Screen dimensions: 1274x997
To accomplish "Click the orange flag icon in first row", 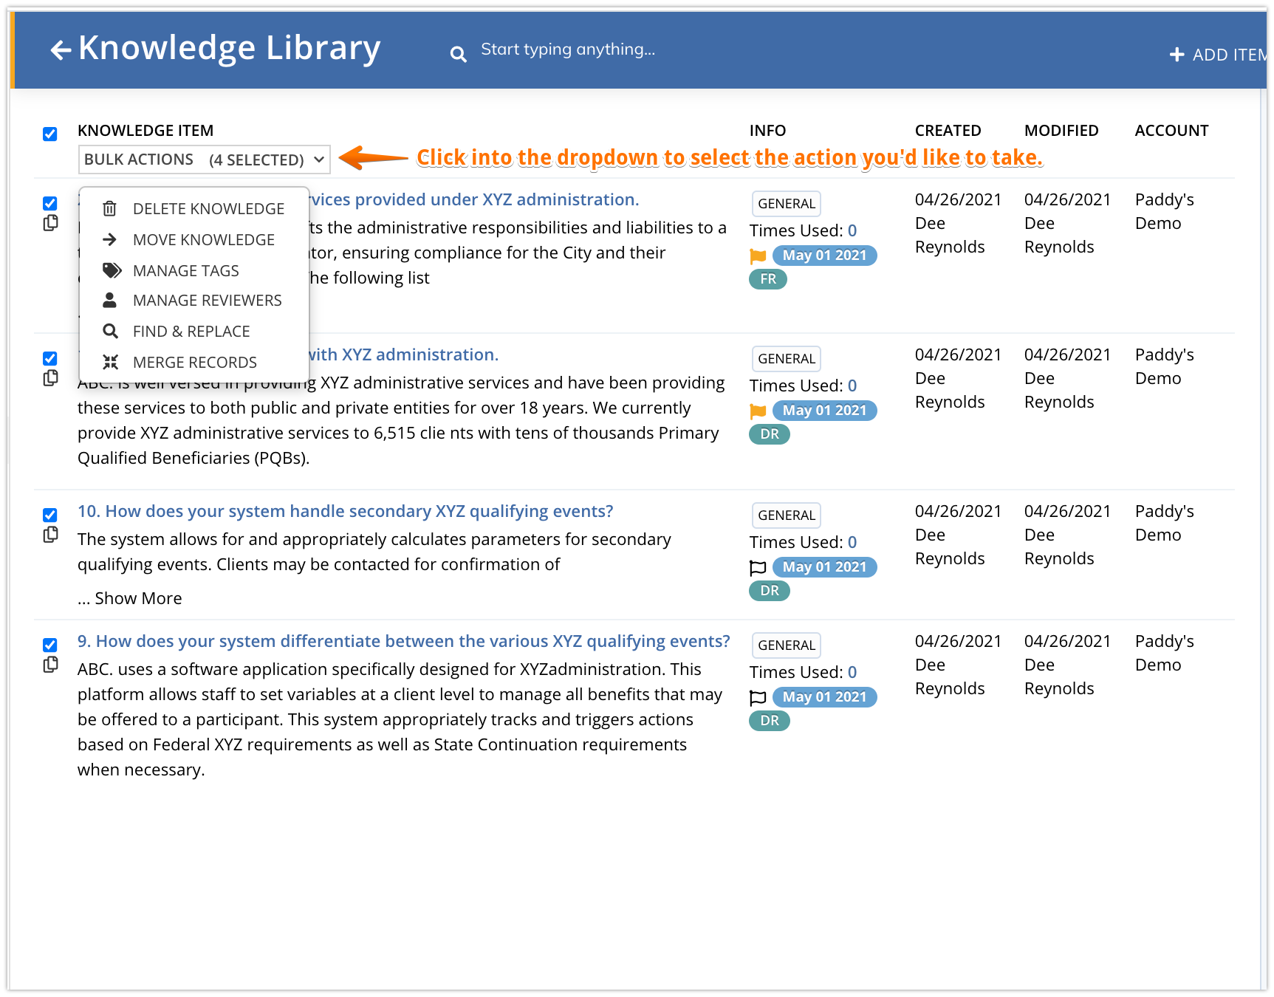I will (758, 256).
